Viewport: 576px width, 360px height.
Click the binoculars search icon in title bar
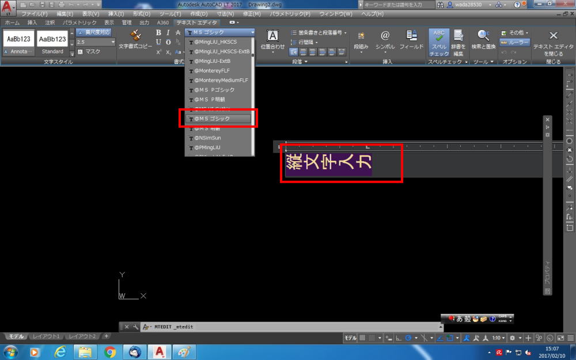pyautogui.click(x=440, y=5)
